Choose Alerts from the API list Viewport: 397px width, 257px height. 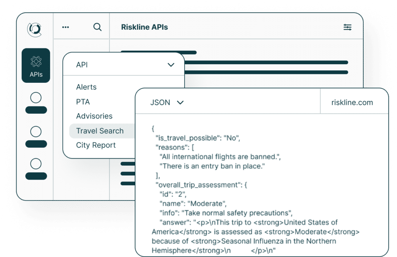click(86, 87)
